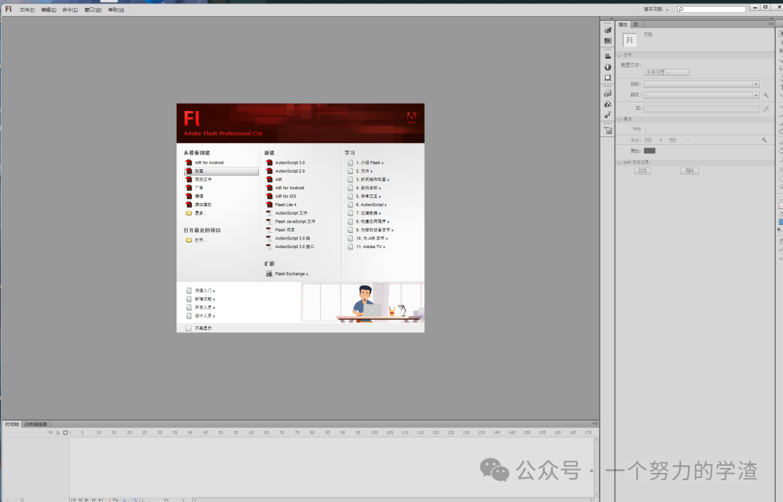Open tutorial 1 introducing Flash
783x502 pixels.
tap(370, 162)
